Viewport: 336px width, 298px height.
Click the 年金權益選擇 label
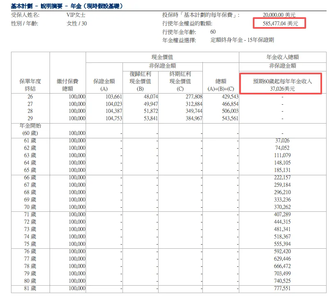tap(179, 40)
